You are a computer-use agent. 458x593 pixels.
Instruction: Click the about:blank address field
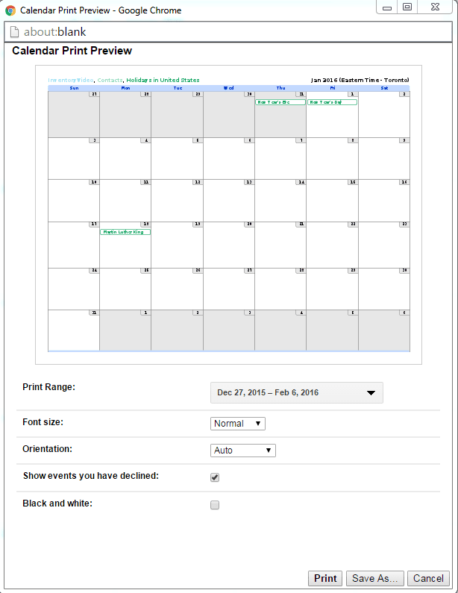(x=224, y=32)
